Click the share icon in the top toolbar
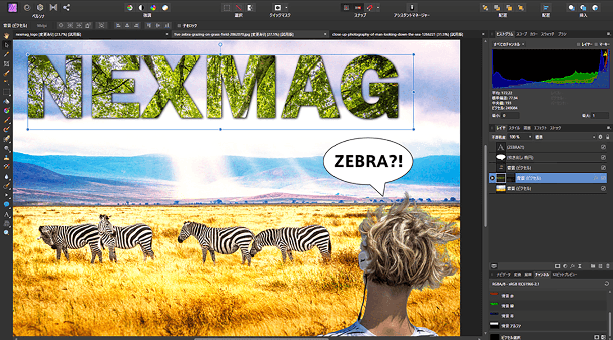Viewport: 613px width, 340px height. (x=66, y=8)
